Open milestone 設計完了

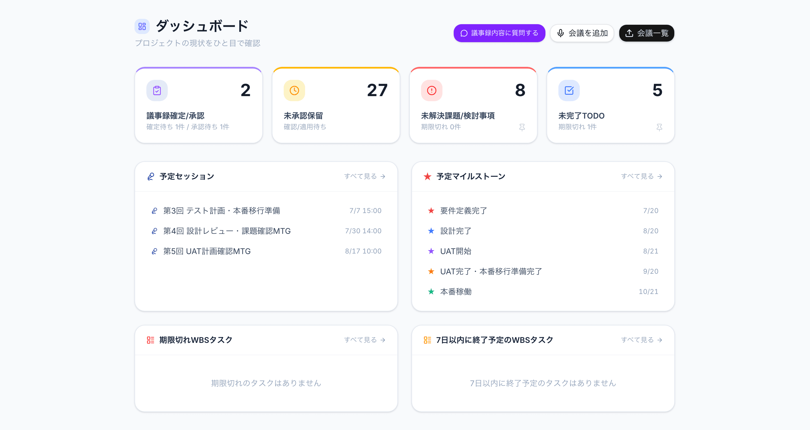point(543,231)
